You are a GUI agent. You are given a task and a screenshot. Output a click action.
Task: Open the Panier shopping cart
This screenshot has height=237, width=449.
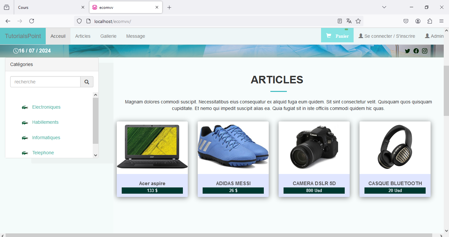pos(337,36)
